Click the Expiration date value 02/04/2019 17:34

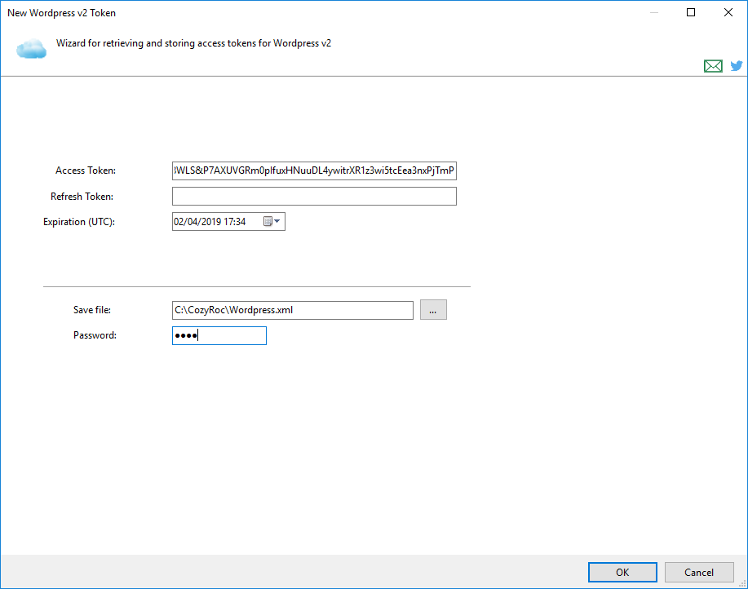(210, 222)
